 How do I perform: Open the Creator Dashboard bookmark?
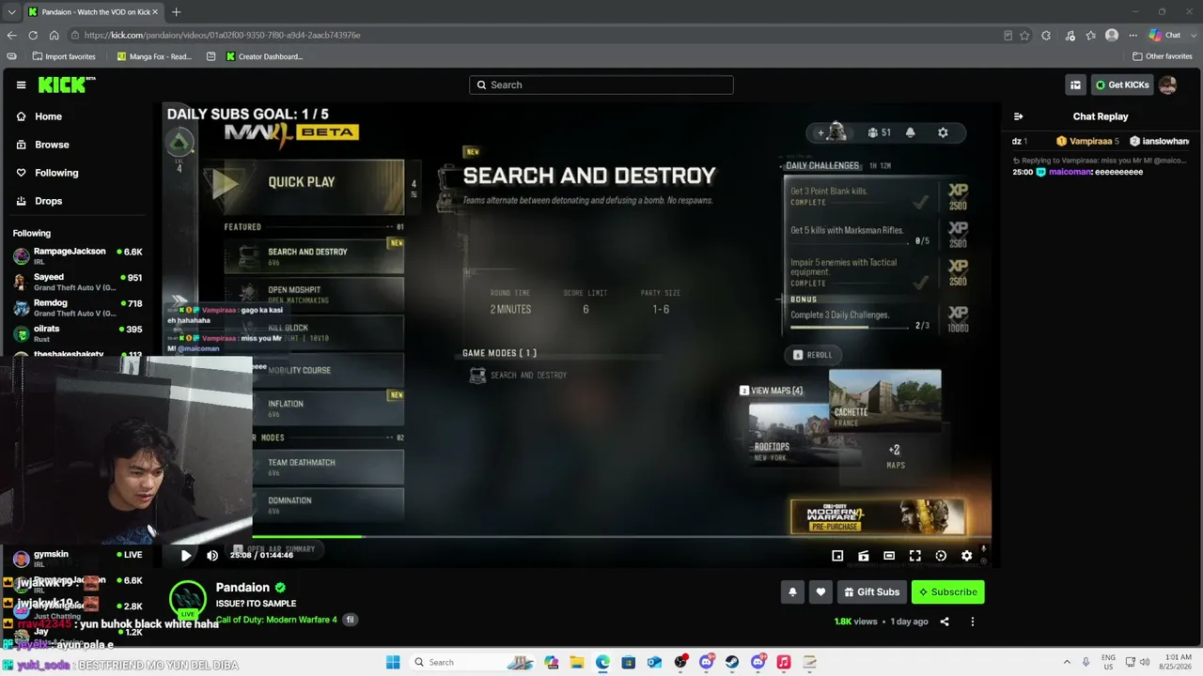[x=264, y=56]
